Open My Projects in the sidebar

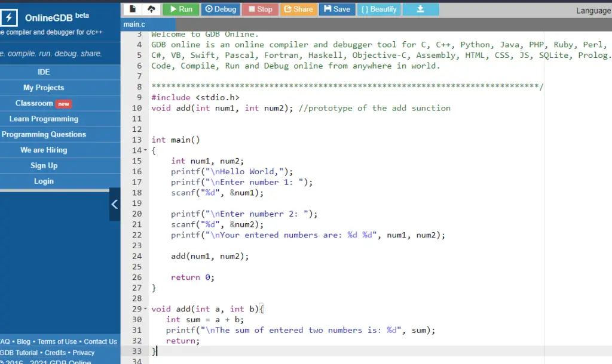[44, 88]
